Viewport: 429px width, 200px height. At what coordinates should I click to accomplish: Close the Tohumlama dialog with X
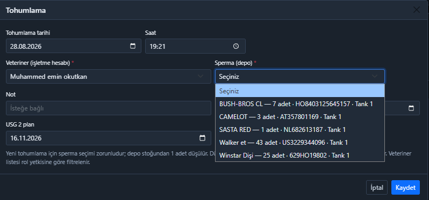click(417, 10)
